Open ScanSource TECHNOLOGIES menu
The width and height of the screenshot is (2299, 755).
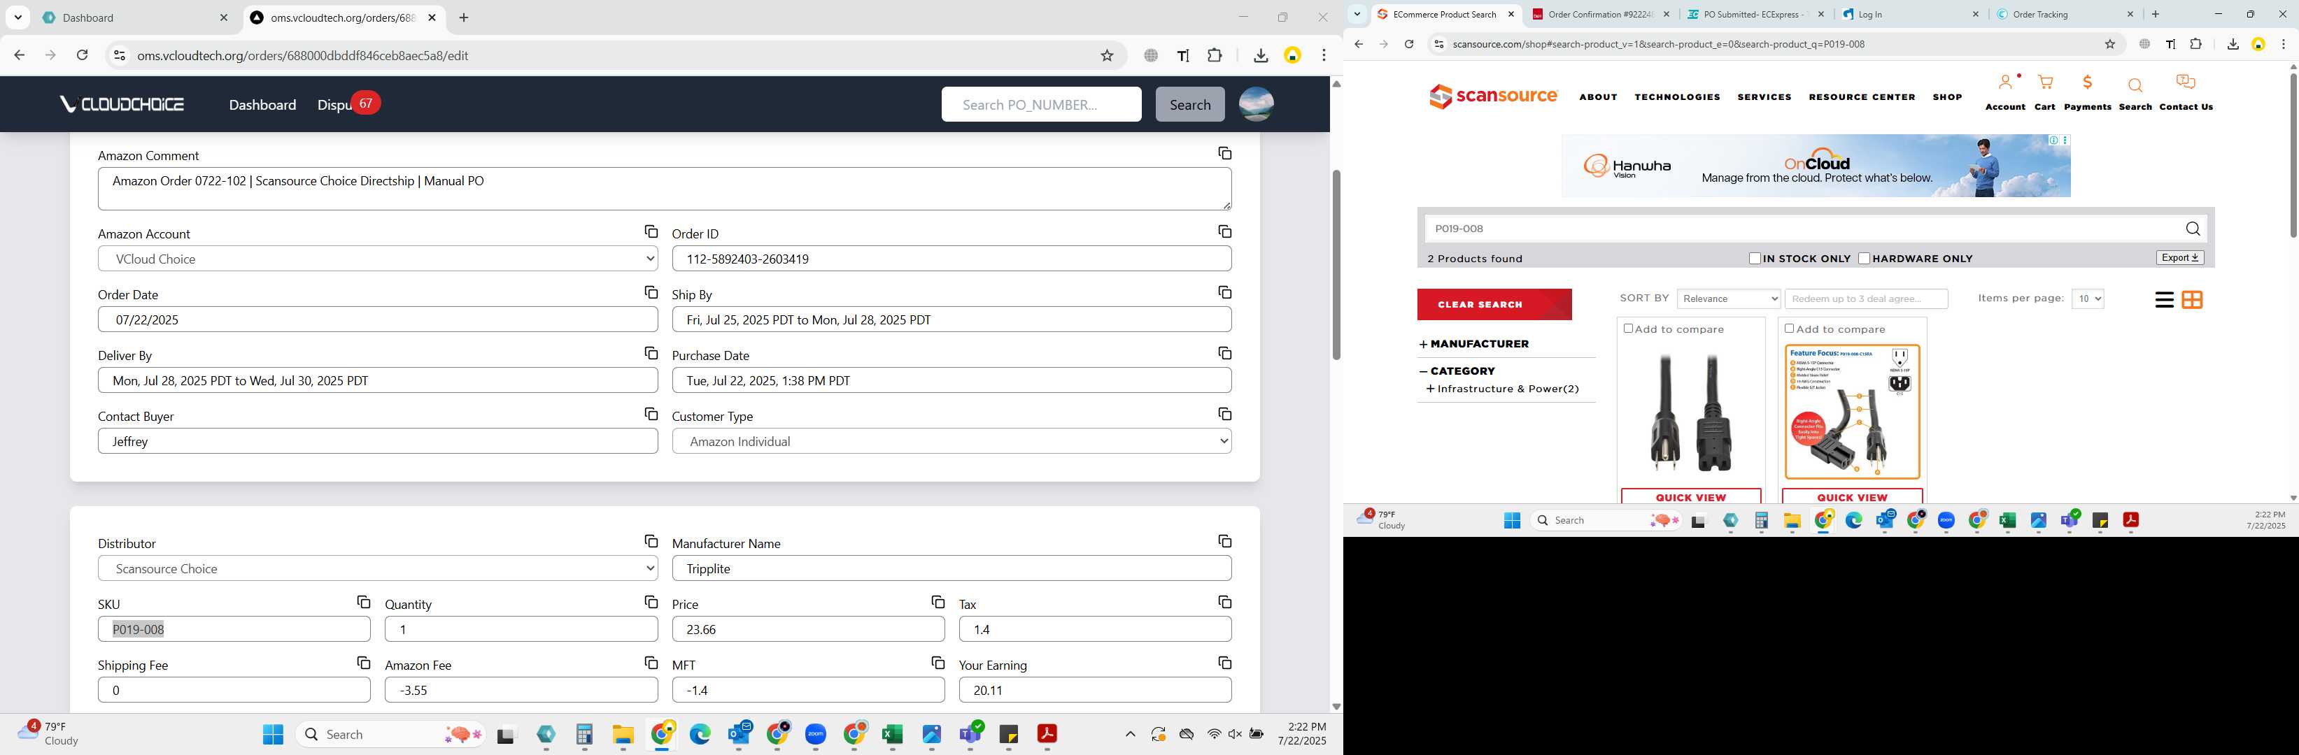[x=1677, y=97]
